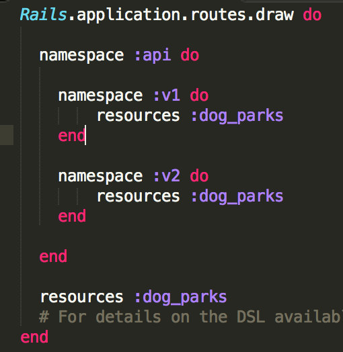Click the top-level resources :dog_parks symbol
Image resolution: width=343 pixels, height=352 pixels.
tap(181, 298)
